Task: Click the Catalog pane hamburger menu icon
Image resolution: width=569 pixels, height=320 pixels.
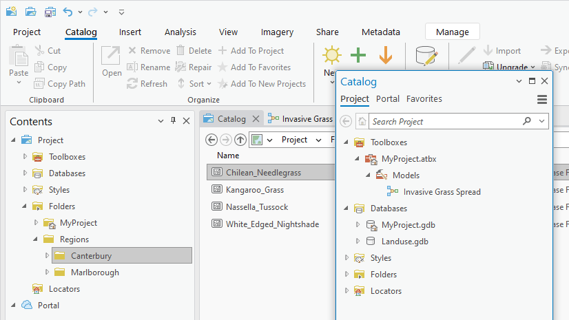Action: [542, 99]
